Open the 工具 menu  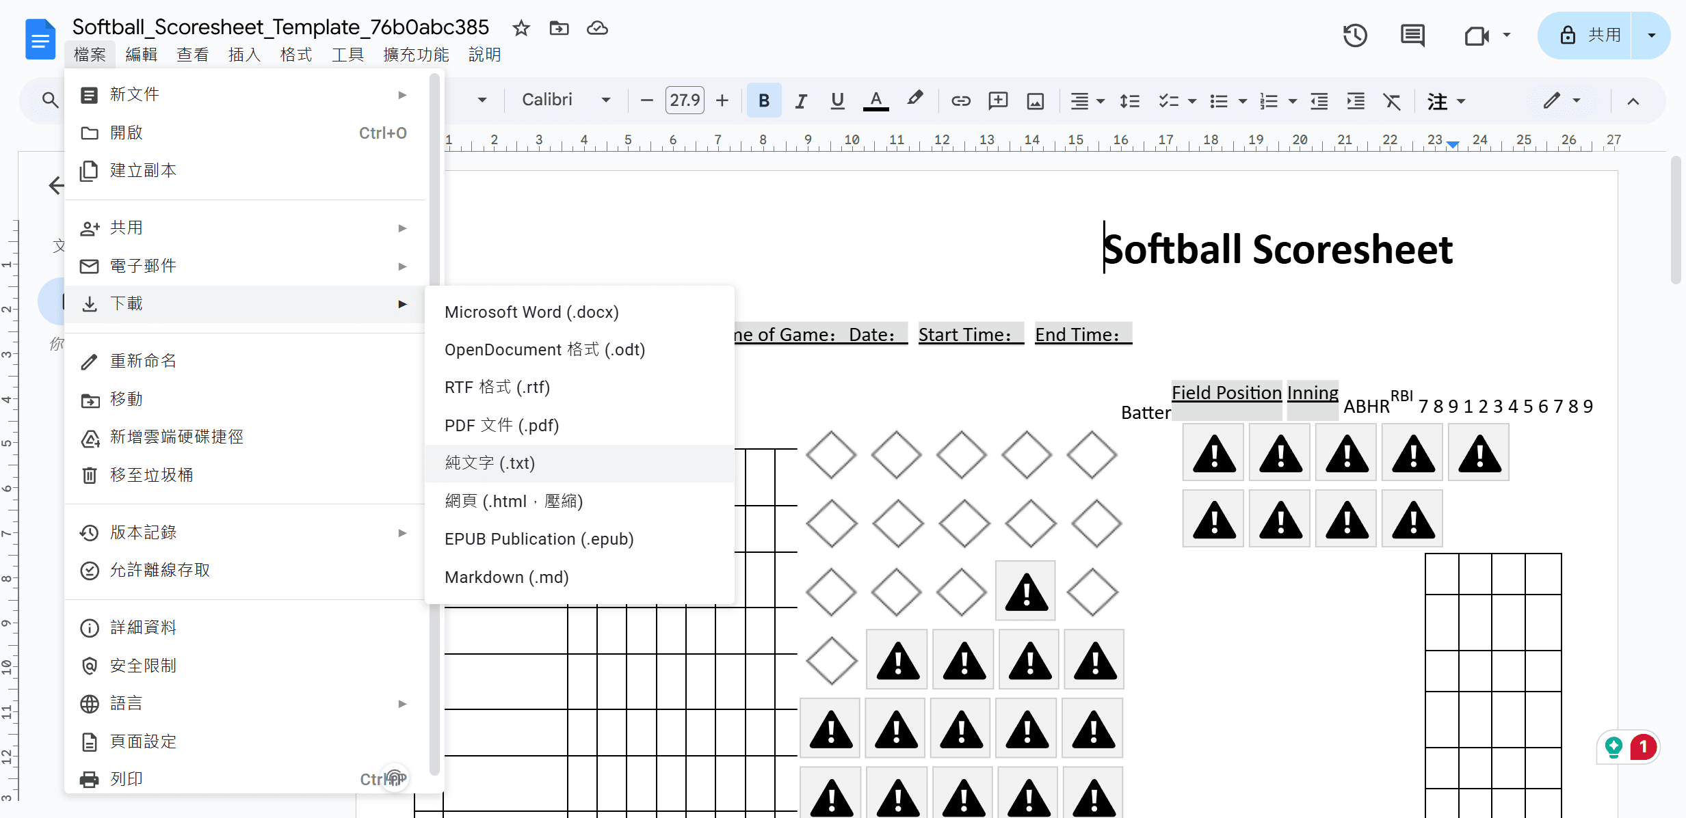(x=348, y=54)
